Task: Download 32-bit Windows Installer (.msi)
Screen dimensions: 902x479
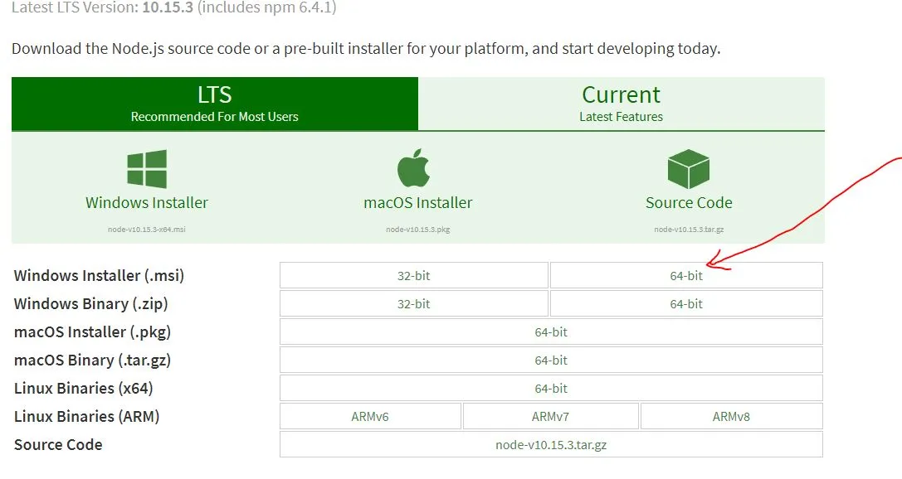Action: 413,276
